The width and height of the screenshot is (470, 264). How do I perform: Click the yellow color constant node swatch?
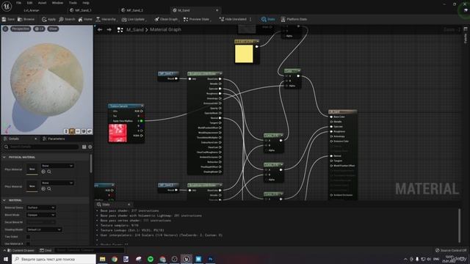click(x=244, y=54)
